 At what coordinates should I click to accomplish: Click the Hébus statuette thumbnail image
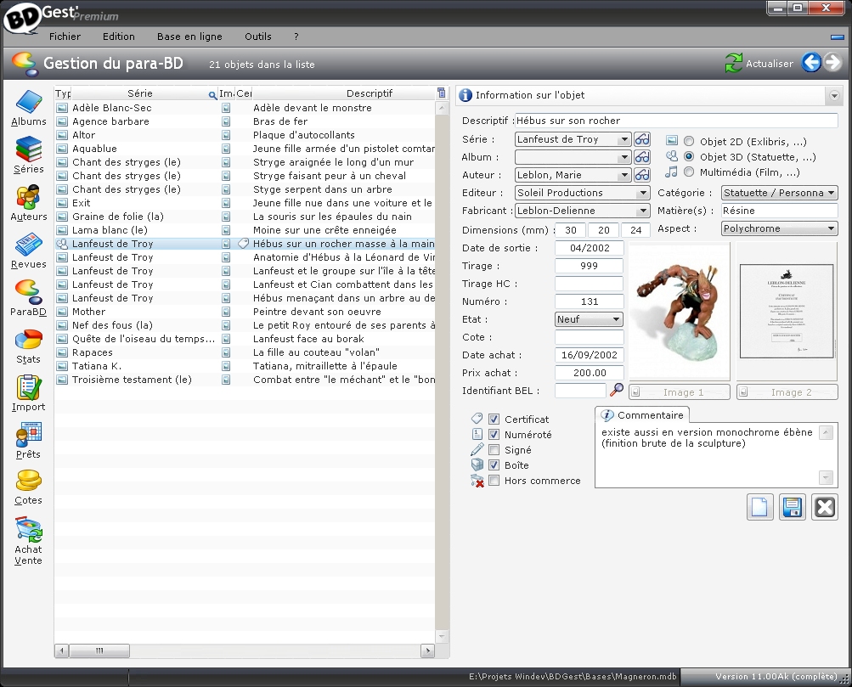click(x=679, y=312)
